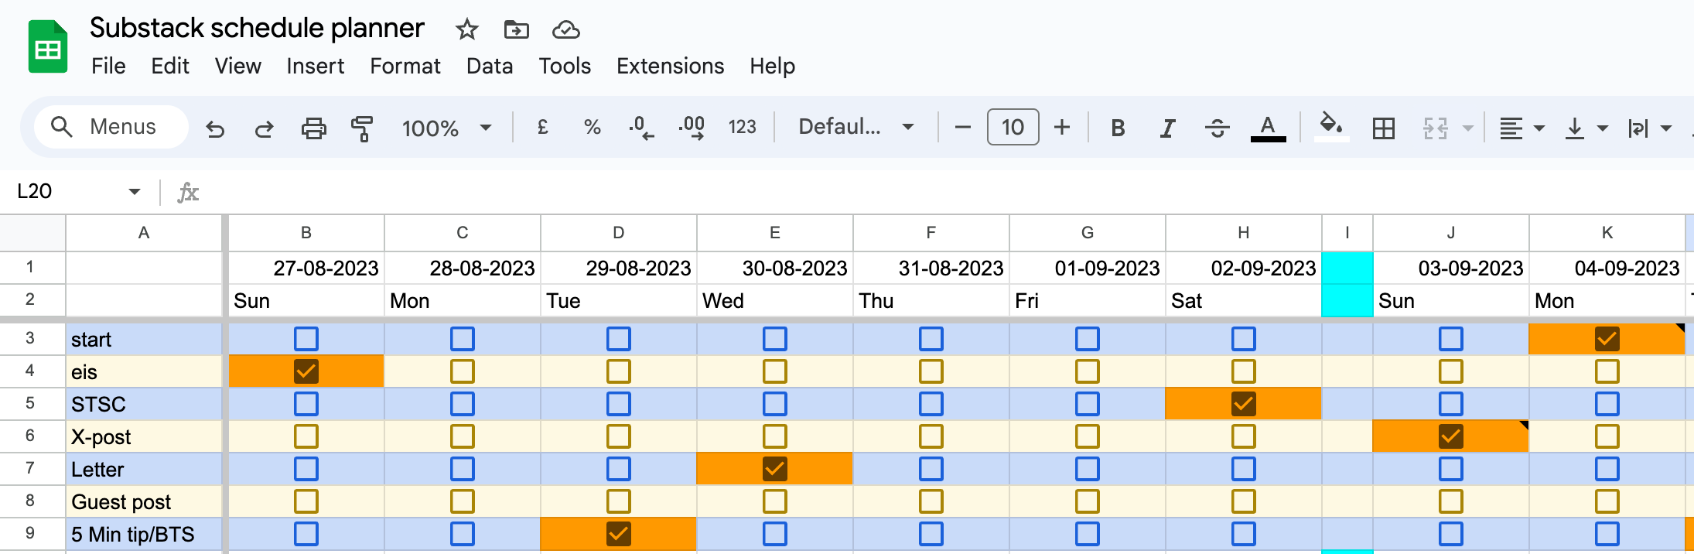Image resolution: width=1694 pixels, height=554 pixels.
Task: Open the Data menu
Action: tap(490, 66)
